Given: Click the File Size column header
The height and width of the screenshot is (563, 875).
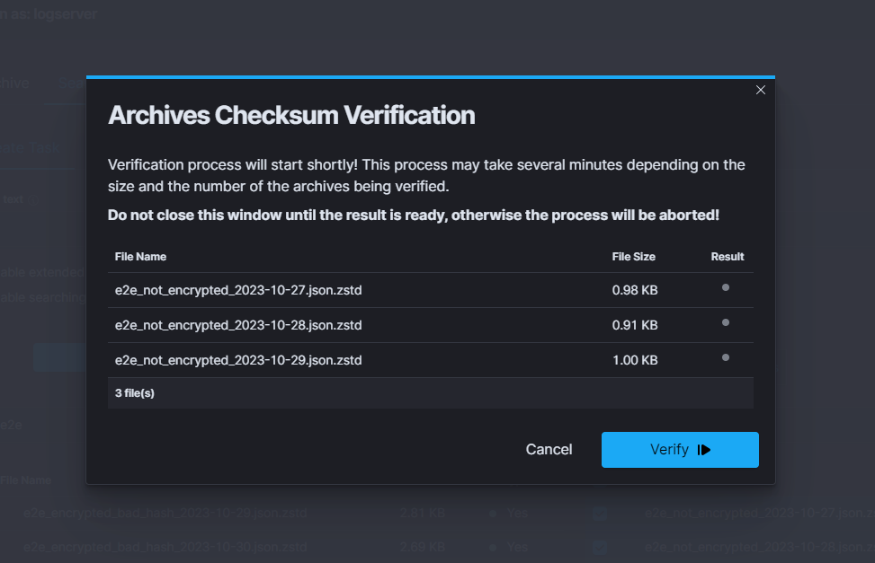Looking at the screenshot, I should click(633, 257).
